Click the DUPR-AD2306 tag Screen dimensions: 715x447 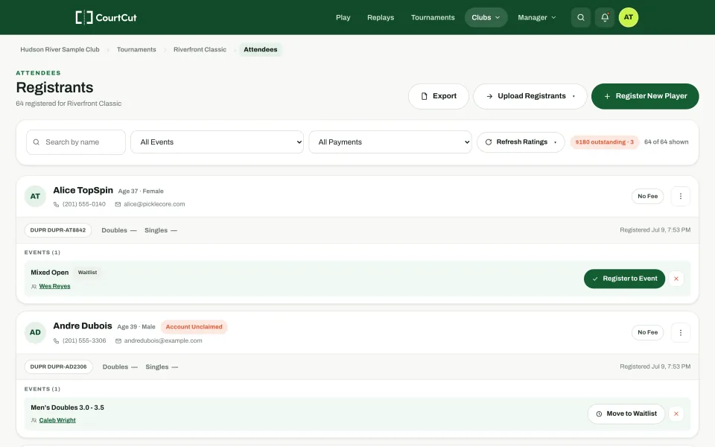click(58, 367)
